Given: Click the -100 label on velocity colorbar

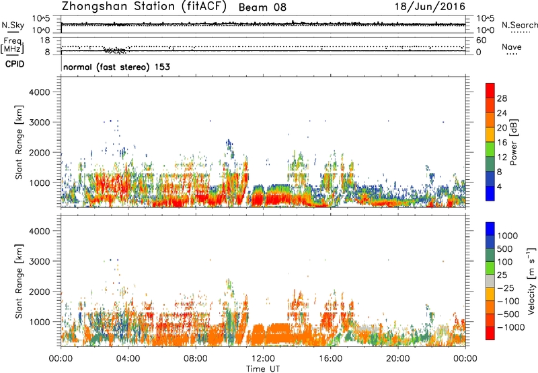Looking at the screenshot, I should (x=508, y=301).
